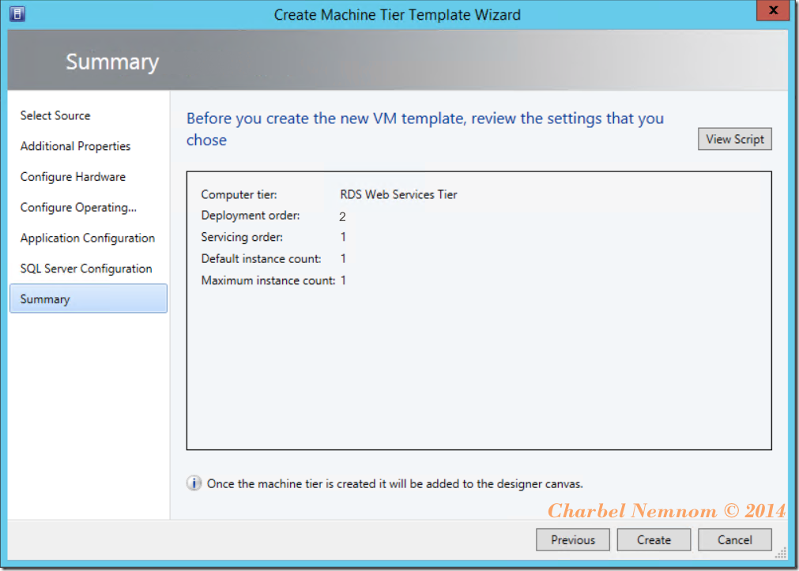The height and width of the screenshot is (571, 799).
Task: Select the Application Configuration step
Action: click(x=88, y=238)
